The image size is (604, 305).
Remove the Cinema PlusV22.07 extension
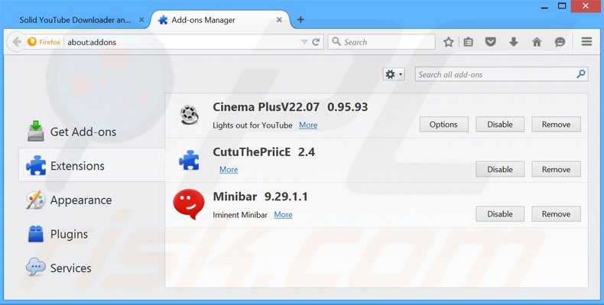tap(557, 125)
